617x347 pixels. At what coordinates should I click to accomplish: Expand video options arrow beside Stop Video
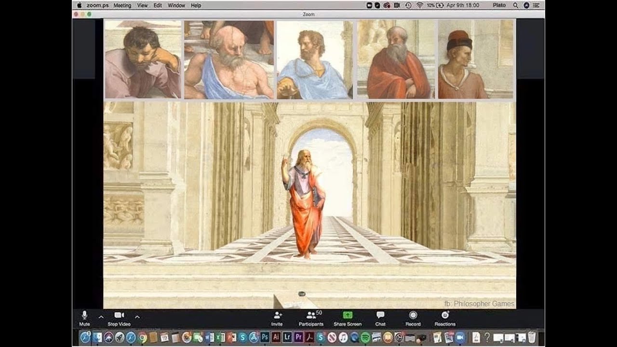(x=137, y=317)
